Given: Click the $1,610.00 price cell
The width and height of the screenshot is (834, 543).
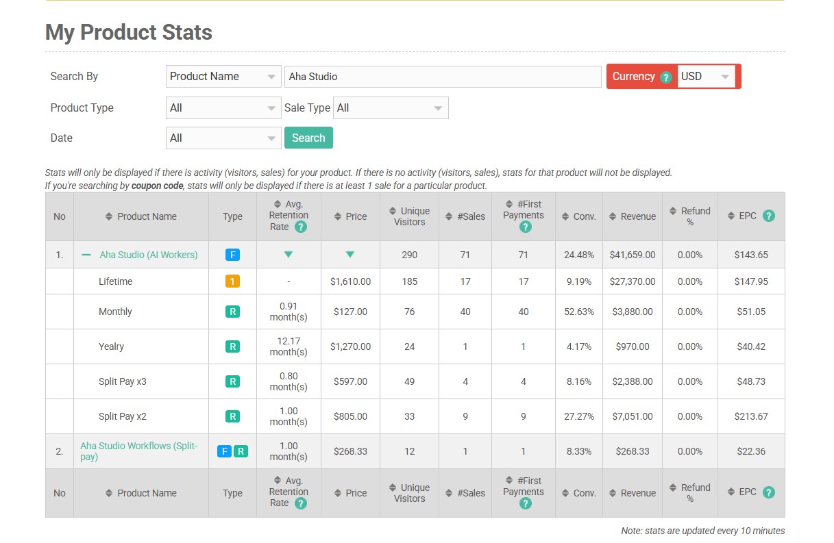Looking at the screenshot, I should tap(350, 281).
